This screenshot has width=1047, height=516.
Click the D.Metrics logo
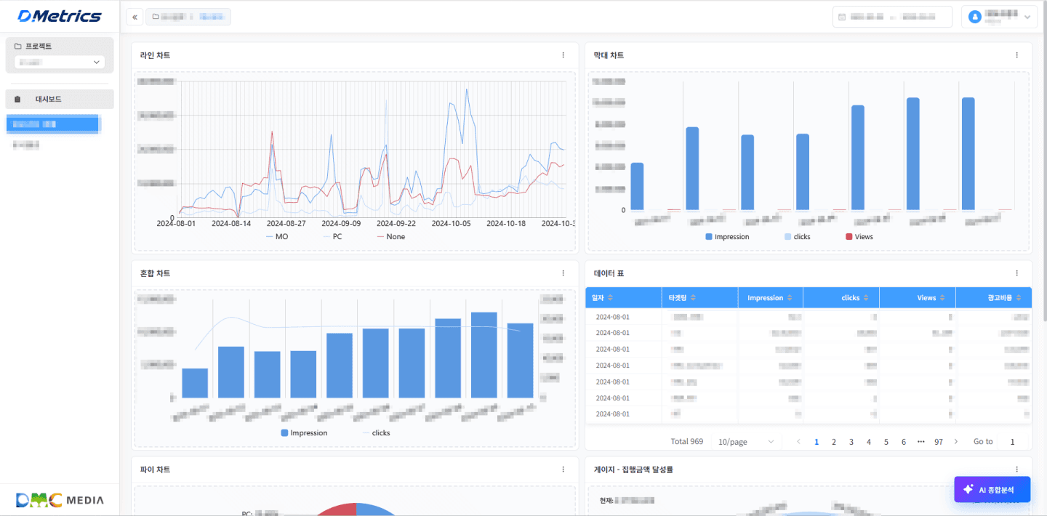[60, 16]
